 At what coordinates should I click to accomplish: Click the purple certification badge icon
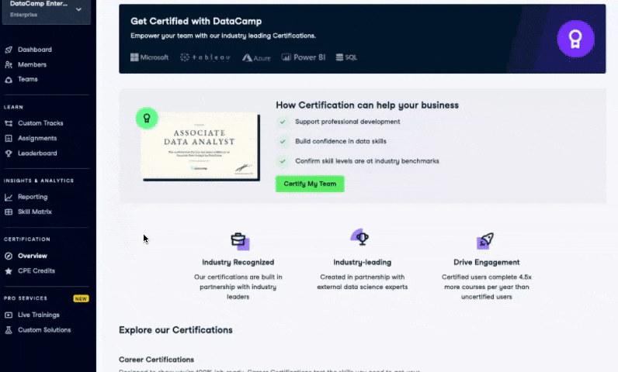coord(575,38)
